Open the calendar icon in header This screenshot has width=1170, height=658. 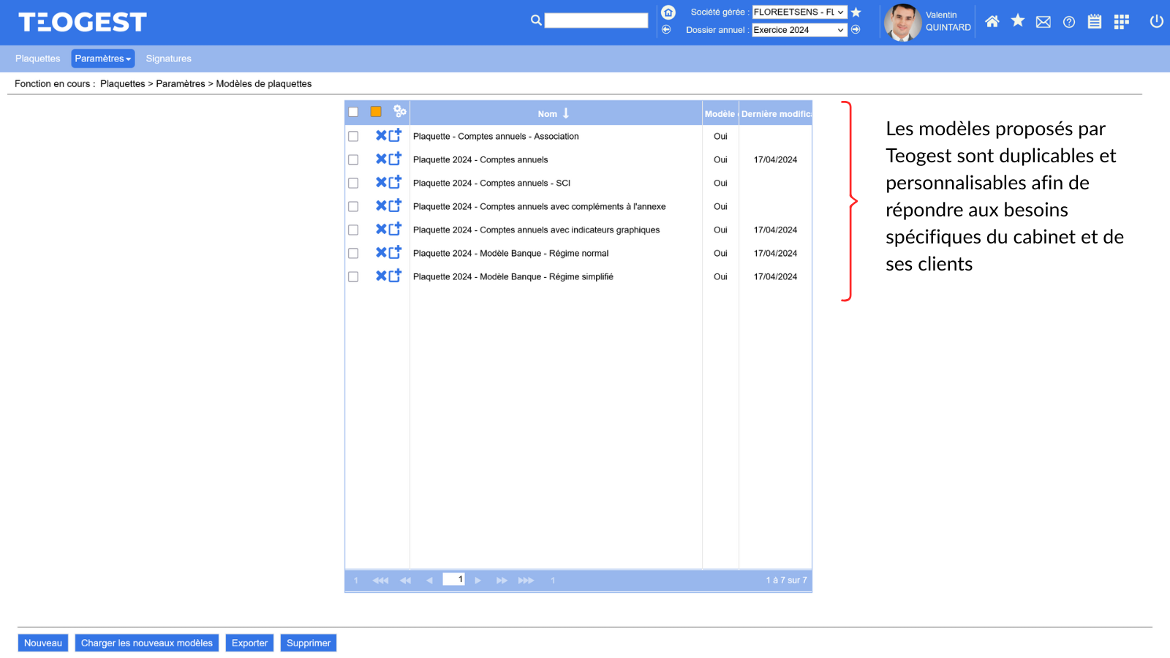coord(1095,22)
